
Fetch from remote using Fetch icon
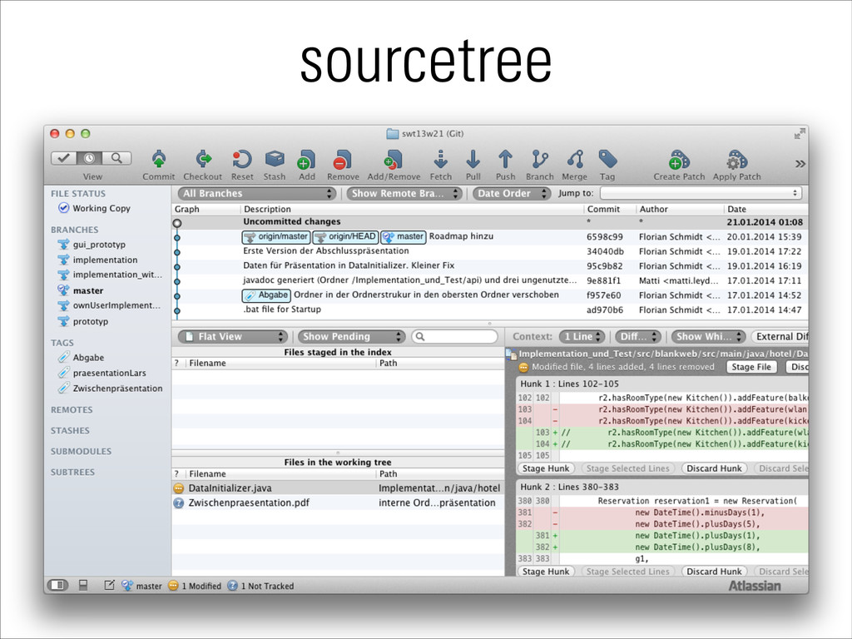tap(441, 160)
